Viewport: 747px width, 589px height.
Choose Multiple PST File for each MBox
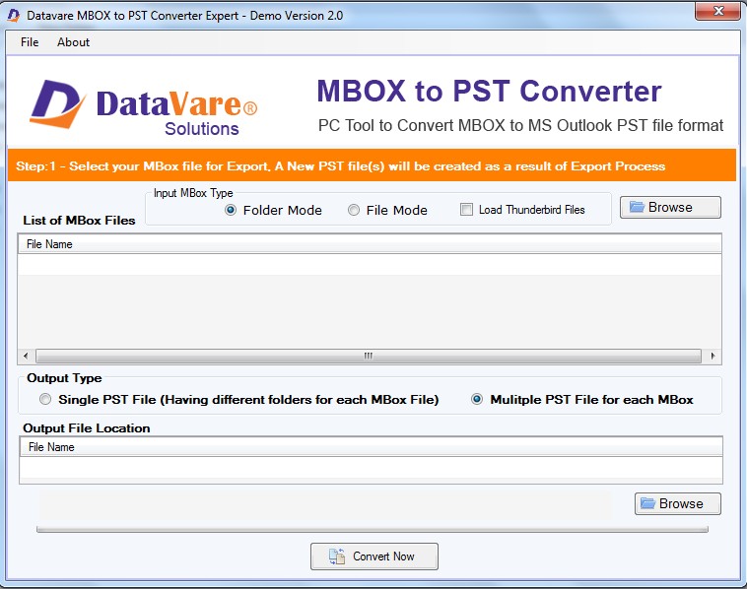[478, 400]
